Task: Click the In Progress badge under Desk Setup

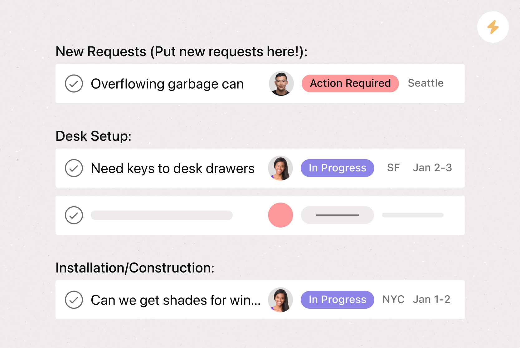Action: tap(337, 168)
